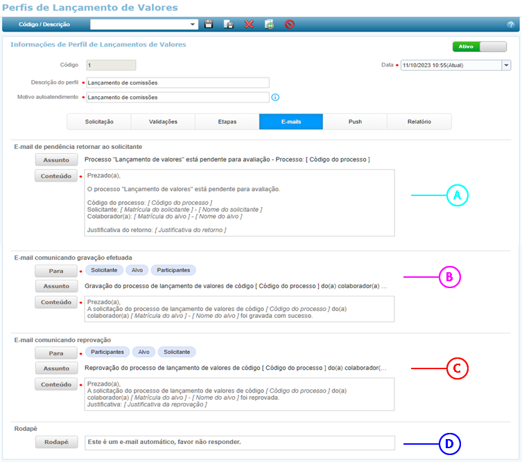Click the save (floppy disk) icon
This screenshot has width=522, height=462.
pos(209,24)
